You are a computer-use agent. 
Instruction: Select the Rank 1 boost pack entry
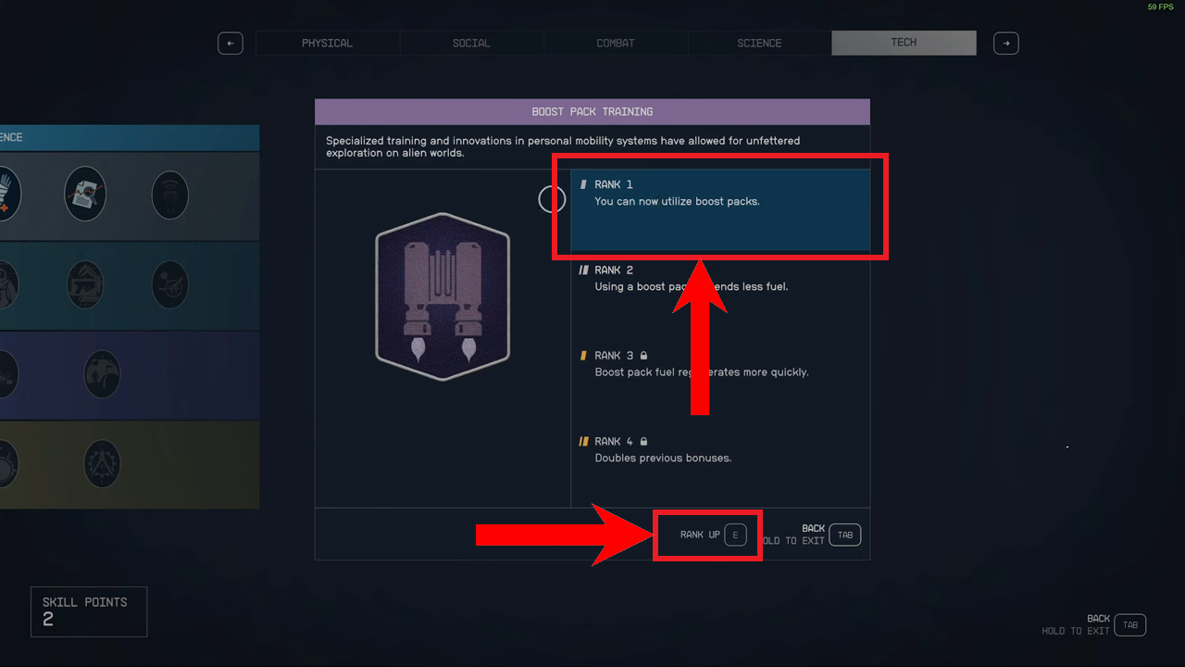[x=720, y=210]
